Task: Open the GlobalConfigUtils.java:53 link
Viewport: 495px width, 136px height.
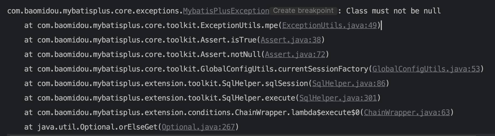Action: point(426,69)
